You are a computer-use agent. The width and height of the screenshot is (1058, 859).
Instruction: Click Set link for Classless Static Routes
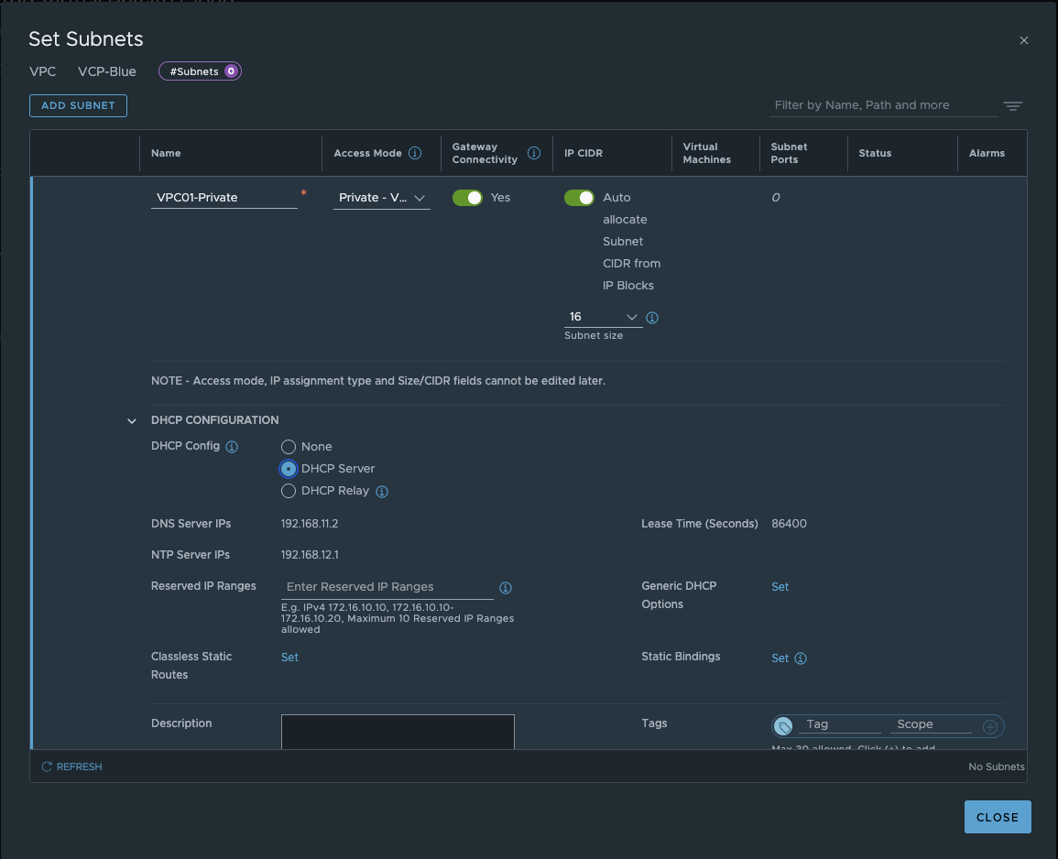[x=289, y=657]
